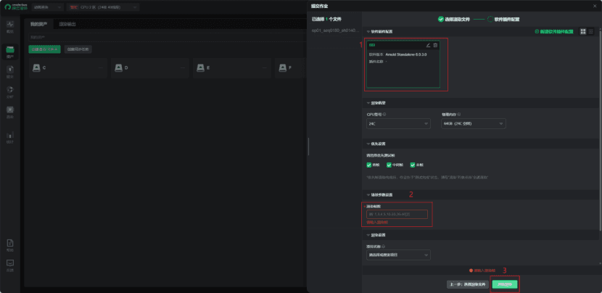Click the dialog's vertical scrollbar
This screenshot has height=293, width=602.
[600, 131]
